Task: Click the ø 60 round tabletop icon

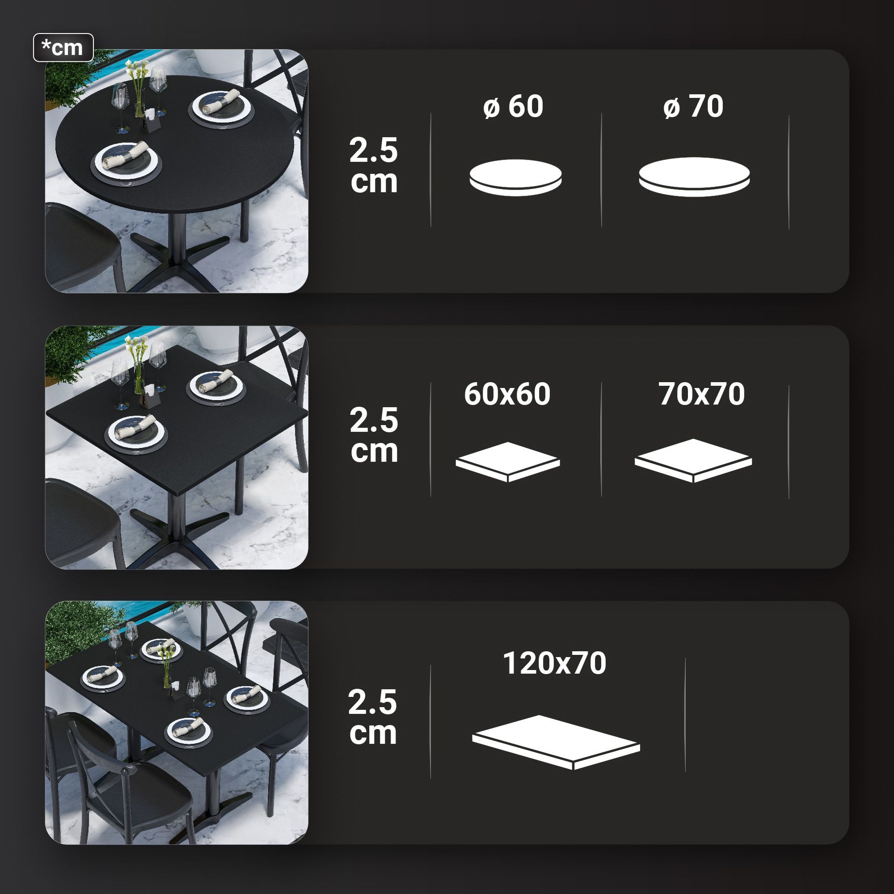Action: click(x=515, y=178)
